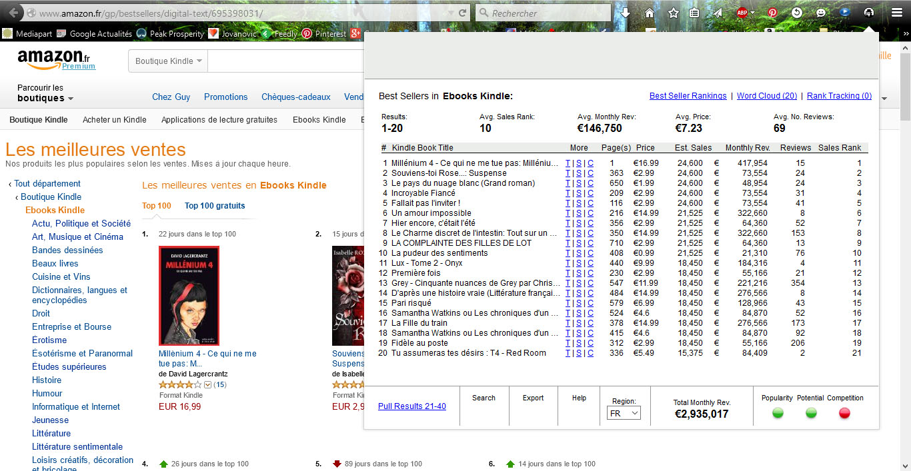Click the Google Actualités bookmark icon
This screenshot has height=471, width=911.
click(61, 33)
